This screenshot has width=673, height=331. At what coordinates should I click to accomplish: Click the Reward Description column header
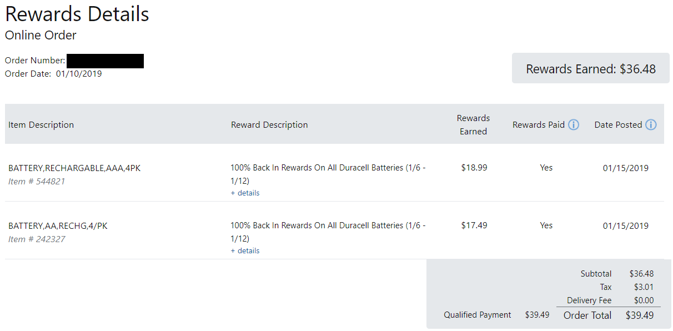point(269,125)
